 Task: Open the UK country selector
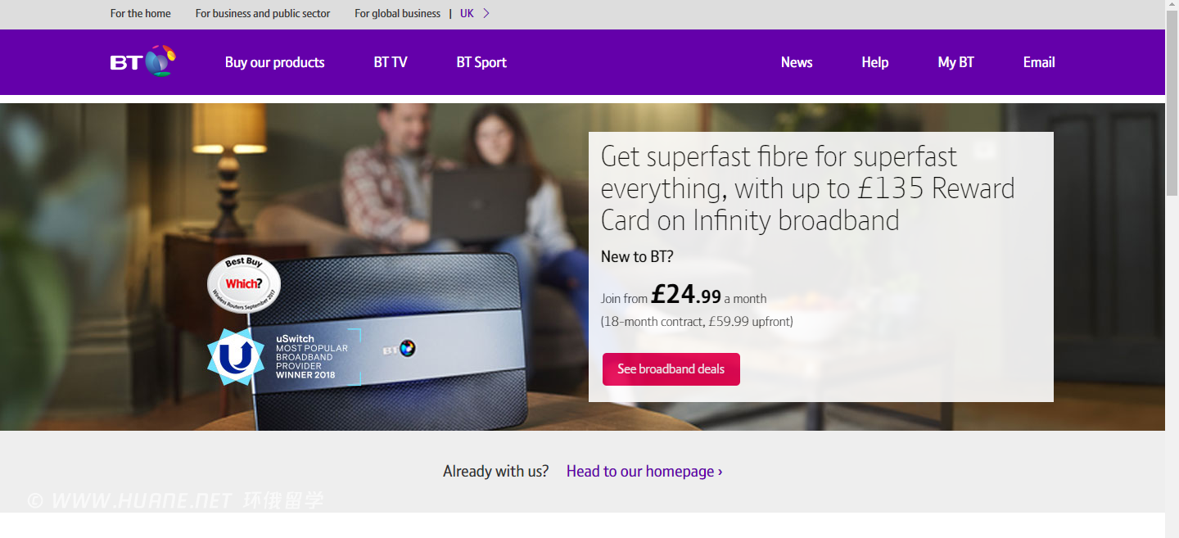(x=467, y=13)
